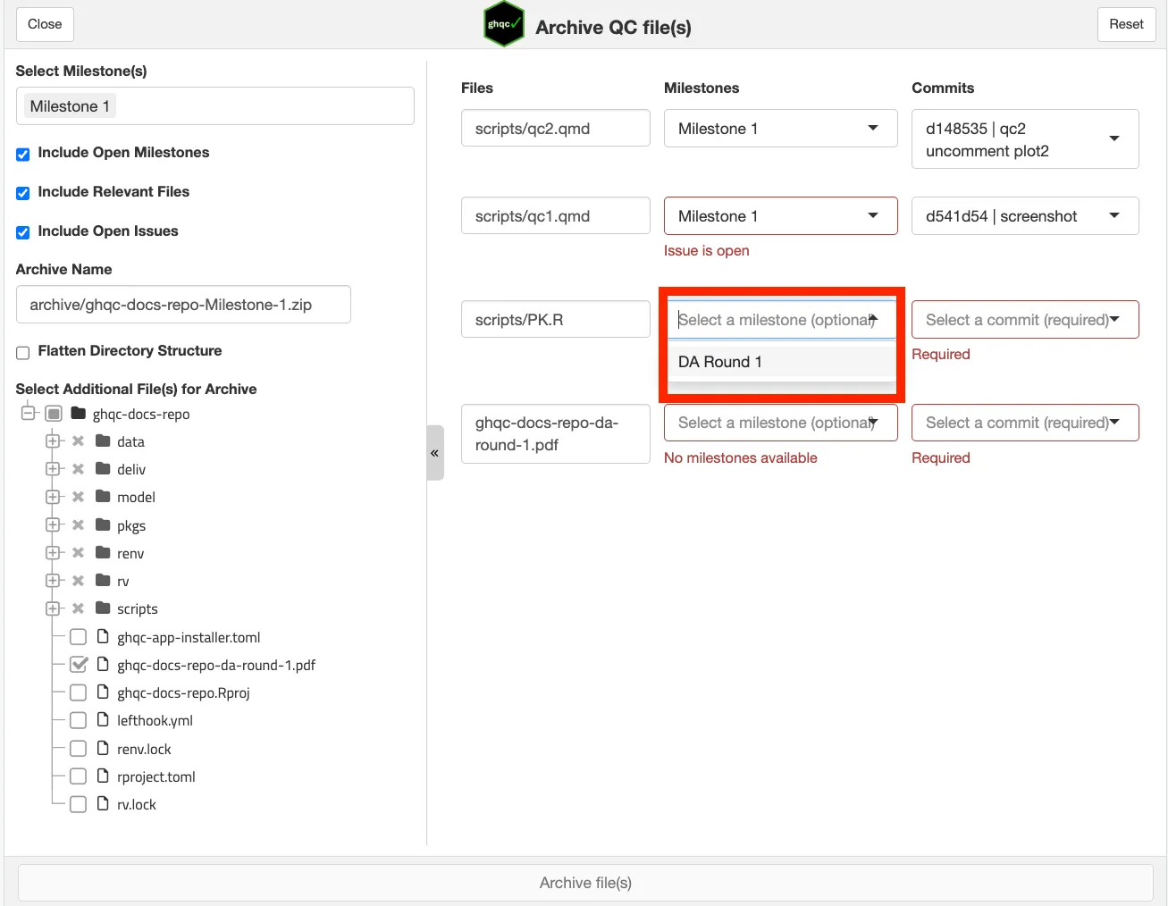Click the X icon beside the data folder
The height and width of the screenshot is (906, 1168).
pyautogui.click(x=79, y=441)
